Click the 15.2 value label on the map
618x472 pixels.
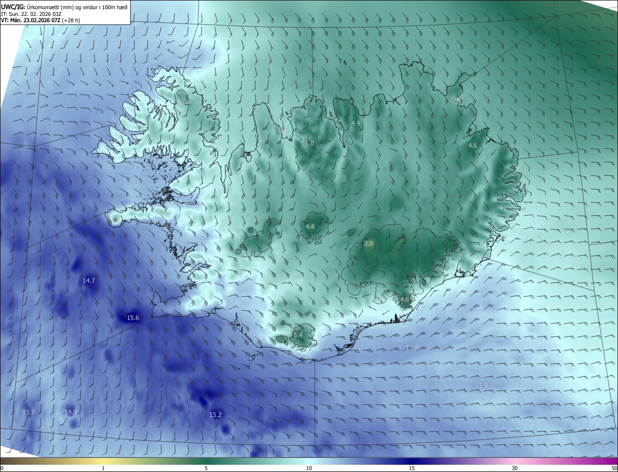click(215, 415)
